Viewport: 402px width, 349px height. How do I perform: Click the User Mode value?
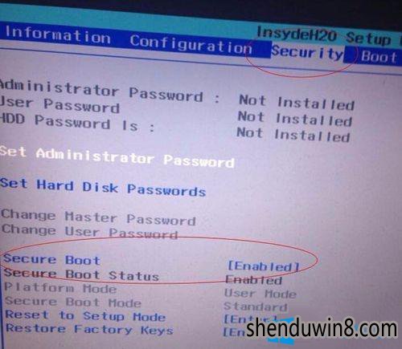pyautogui.click(x=260, y=294)
